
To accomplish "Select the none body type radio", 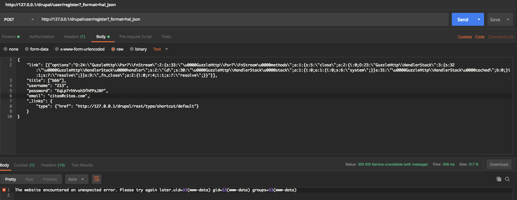I will (5, 49).
